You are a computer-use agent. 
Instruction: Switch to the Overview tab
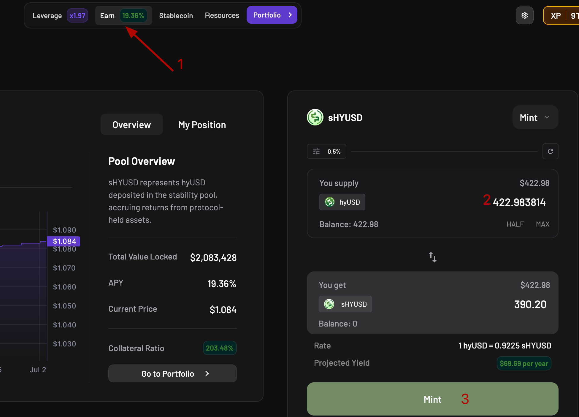point(131,125)
